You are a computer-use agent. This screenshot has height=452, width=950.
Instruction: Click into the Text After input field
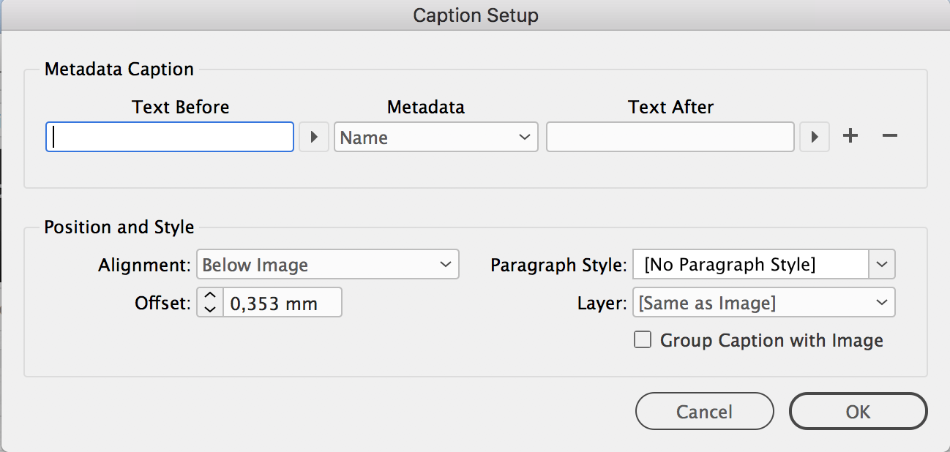click(x=670, y=137)
